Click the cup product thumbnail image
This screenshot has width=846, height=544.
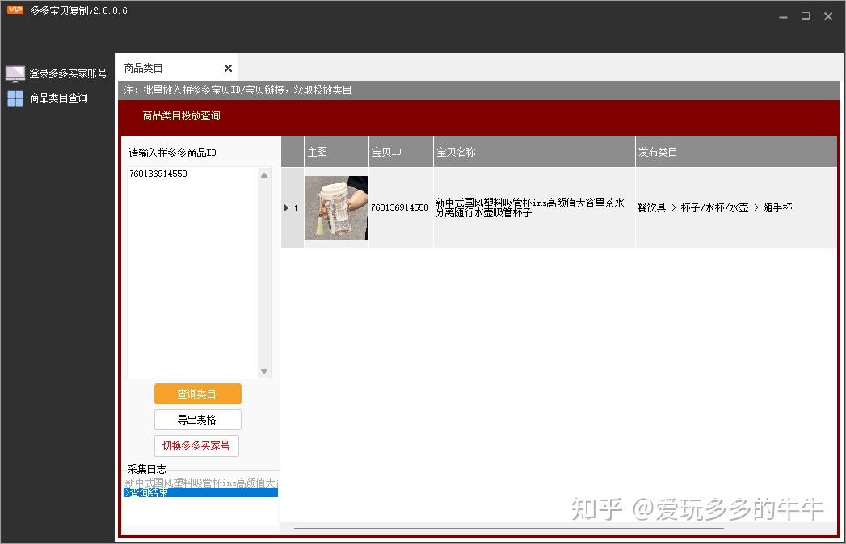tap(336, 208)
